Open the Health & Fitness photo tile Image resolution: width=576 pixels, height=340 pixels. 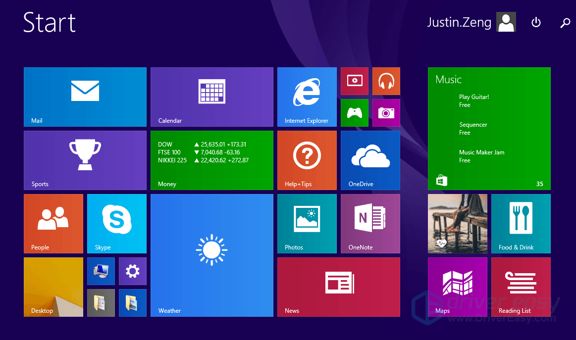457,224
